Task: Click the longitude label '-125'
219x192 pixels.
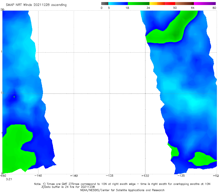Action: (181, 176)
